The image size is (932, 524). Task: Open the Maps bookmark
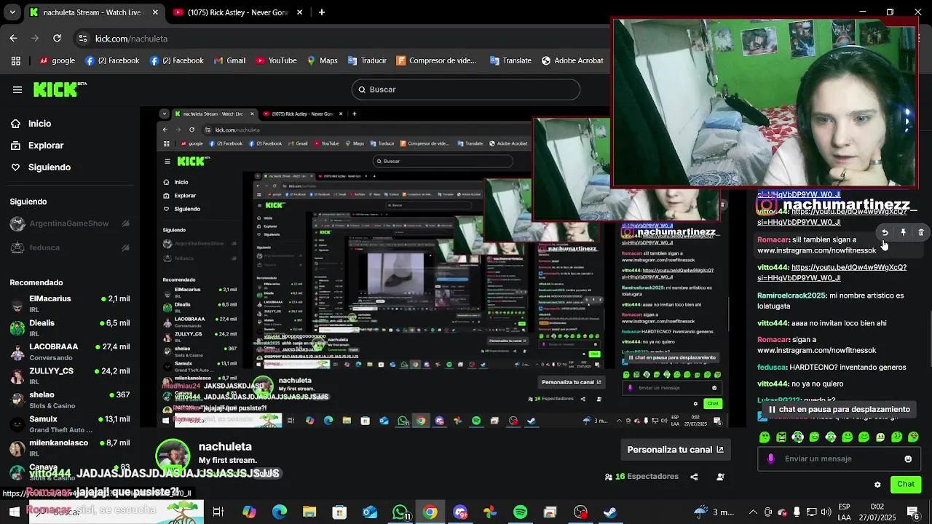pos(322,61)
